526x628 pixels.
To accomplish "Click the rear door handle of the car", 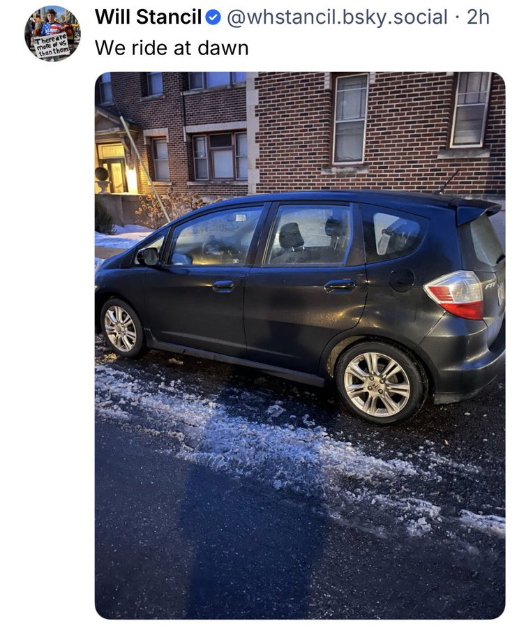I will (x=340, y=285).
